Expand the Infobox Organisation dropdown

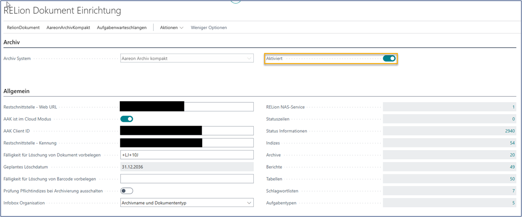187,203
